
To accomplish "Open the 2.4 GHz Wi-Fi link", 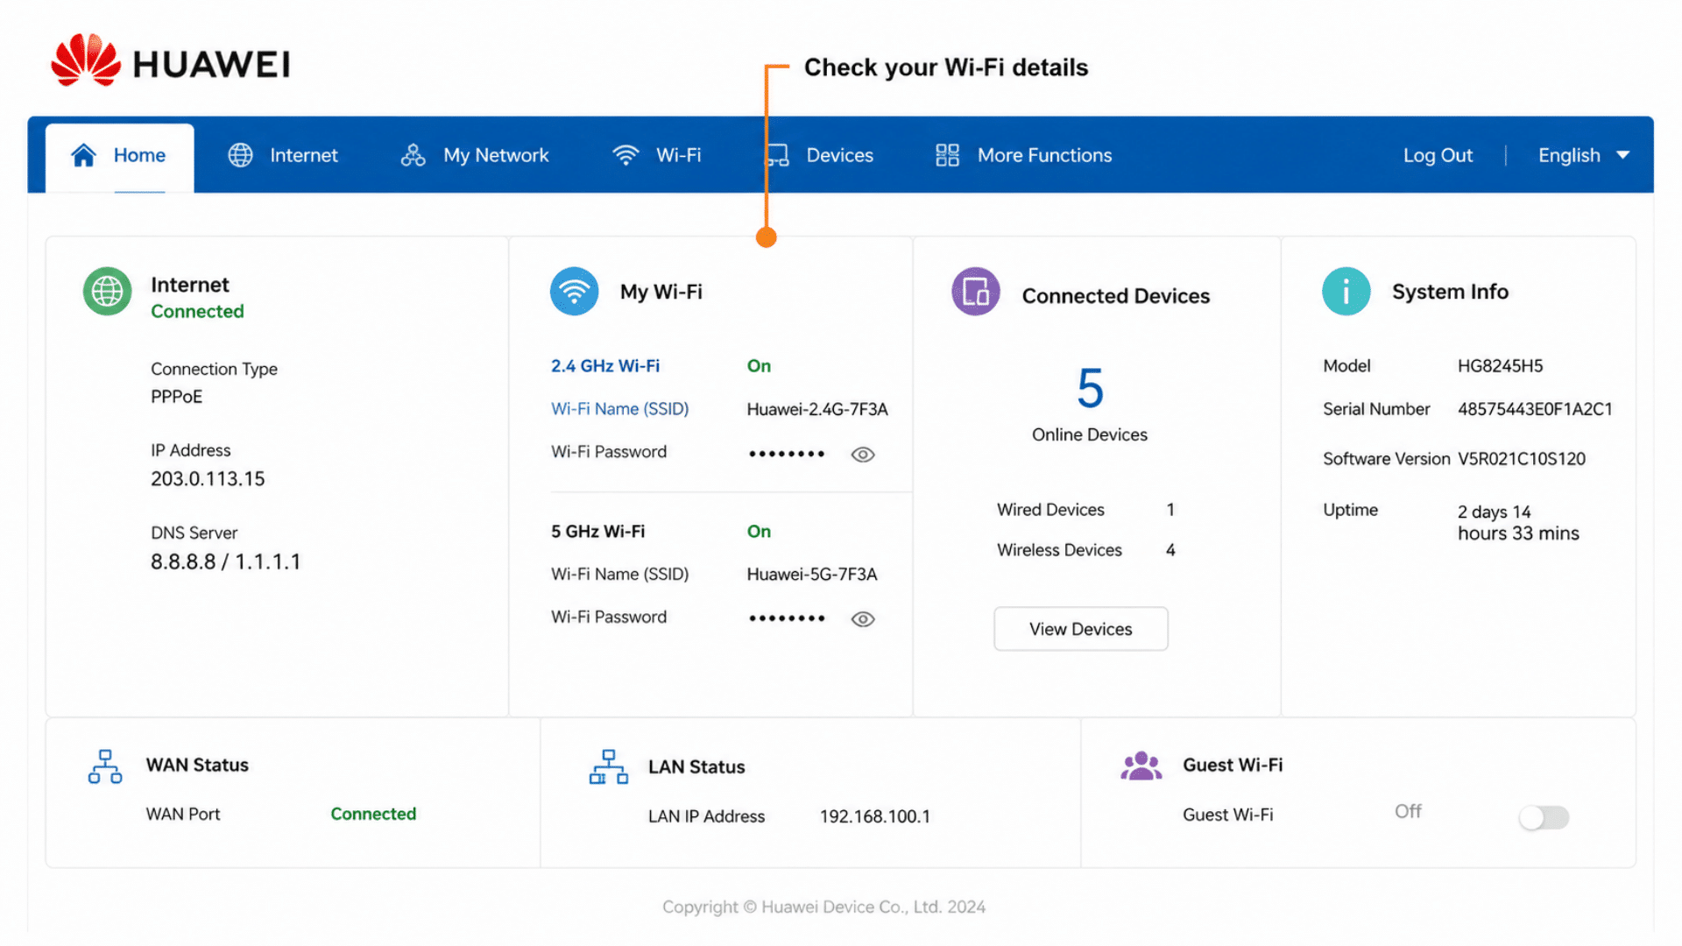I will tap(605, 366).
